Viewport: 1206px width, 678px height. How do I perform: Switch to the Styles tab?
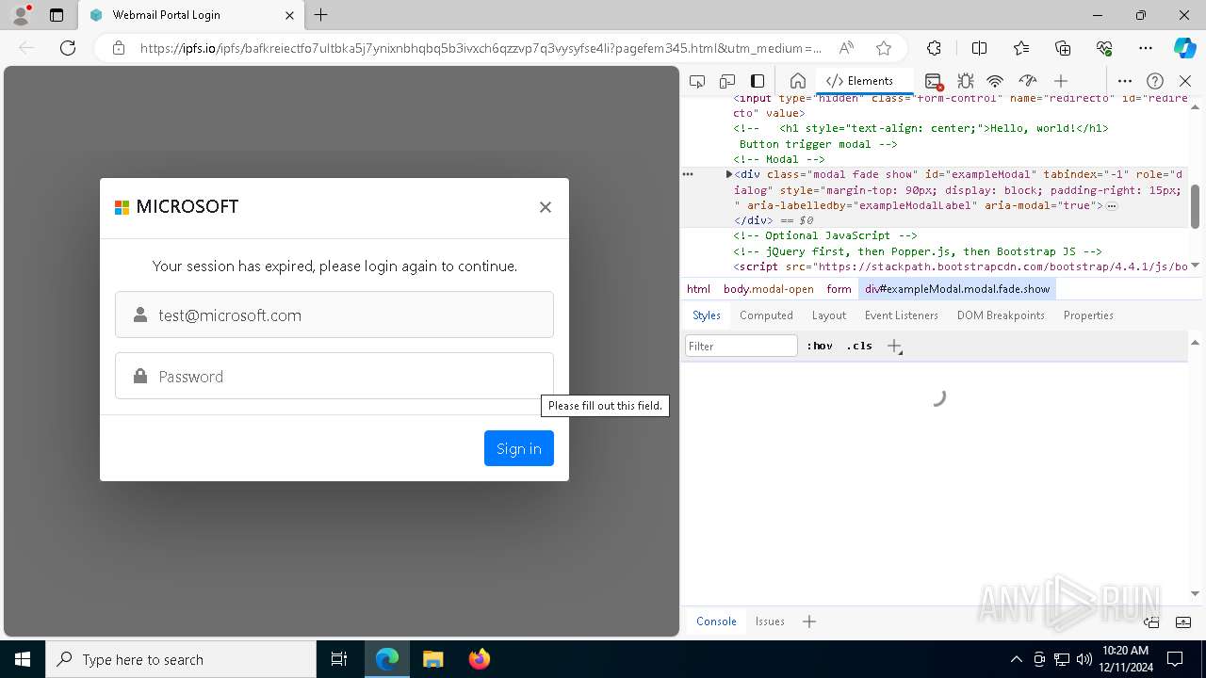point(707,315)
